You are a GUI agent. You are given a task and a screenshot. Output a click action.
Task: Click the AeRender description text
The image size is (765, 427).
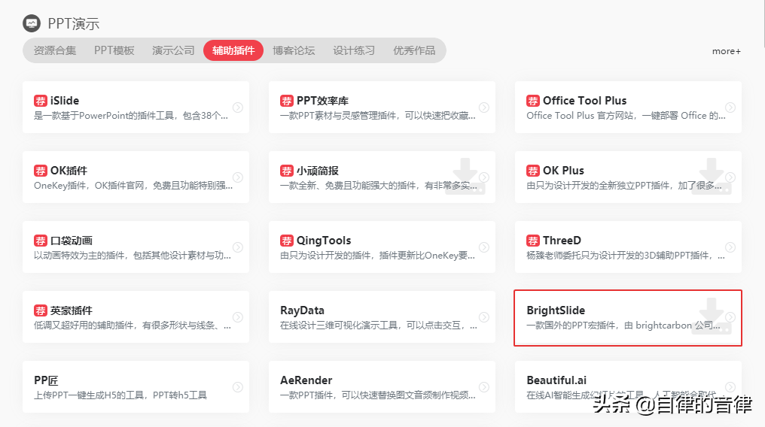click(378, 395)
